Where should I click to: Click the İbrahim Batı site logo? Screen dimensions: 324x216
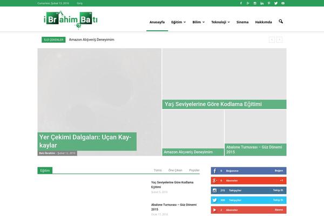point(71,20)
